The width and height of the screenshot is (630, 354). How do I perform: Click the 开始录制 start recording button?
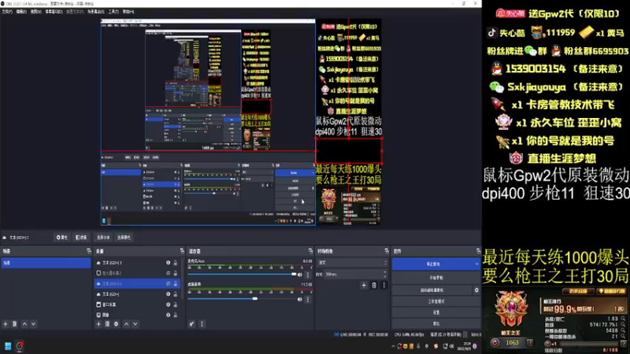tap(436, 278)
